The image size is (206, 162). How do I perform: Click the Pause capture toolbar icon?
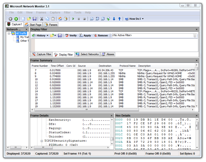[79, 19]
